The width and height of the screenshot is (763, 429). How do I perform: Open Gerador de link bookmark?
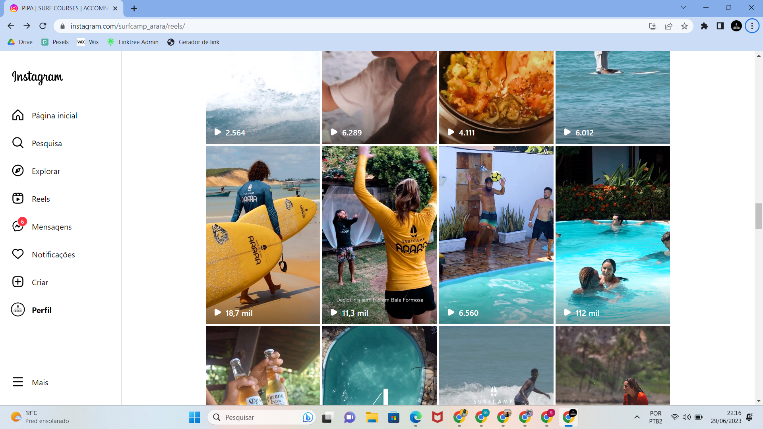[x=194, y=42]
